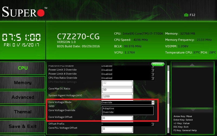Viewport: 217px width, 136px height.
Task: Select the System Agent Voltage (mV) label
Action: (x=65, y=95)
